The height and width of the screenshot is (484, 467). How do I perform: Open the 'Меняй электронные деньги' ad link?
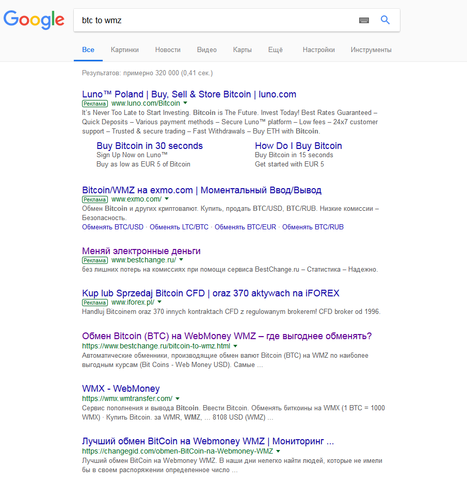141,251
